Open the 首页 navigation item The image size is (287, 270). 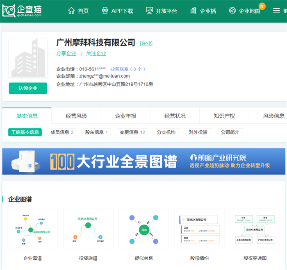83,11
